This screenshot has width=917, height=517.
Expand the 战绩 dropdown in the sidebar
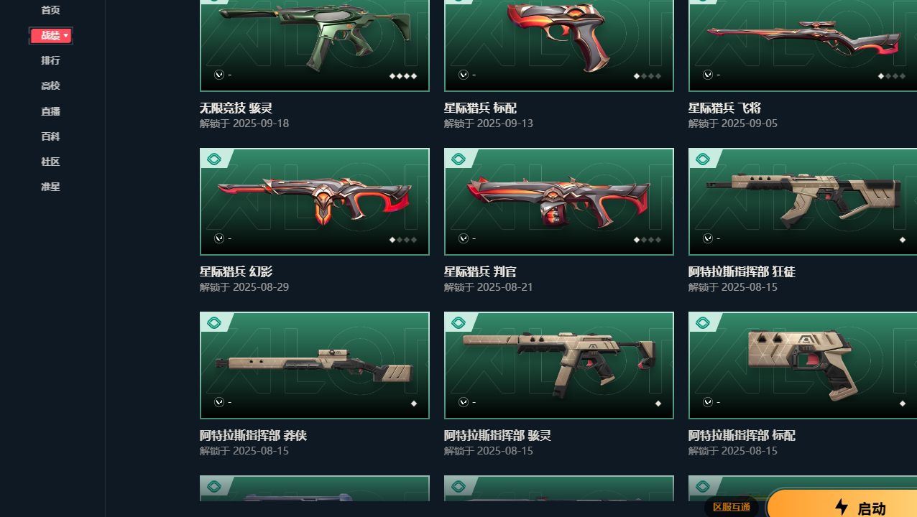pos(50,35)
